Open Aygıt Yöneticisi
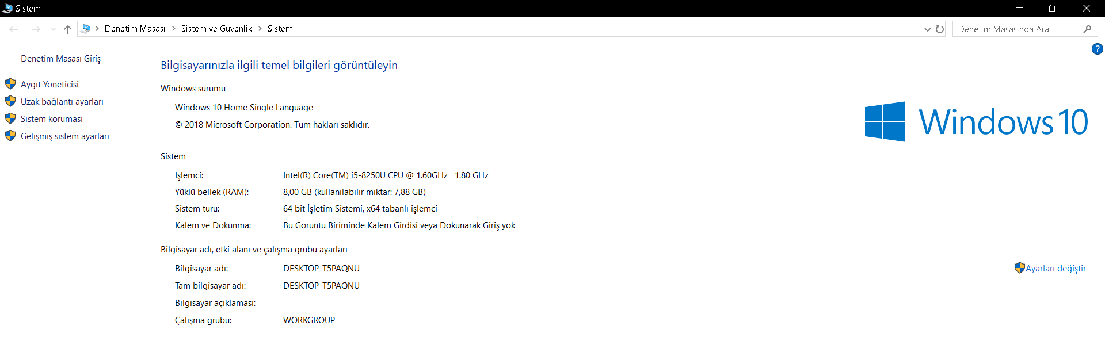 click(x=49, y=85)
